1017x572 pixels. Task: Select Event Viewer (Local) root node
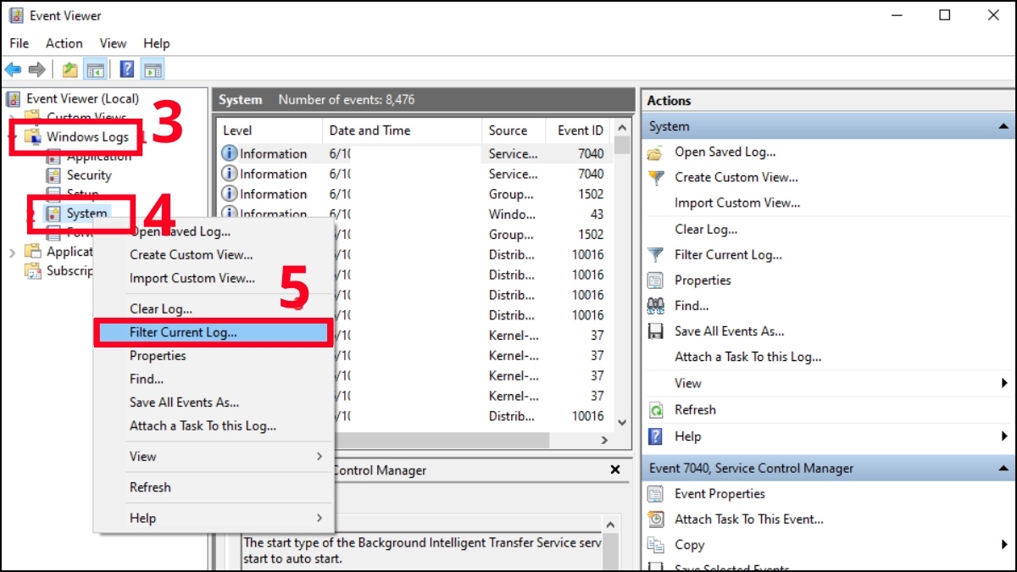(82, 98)
